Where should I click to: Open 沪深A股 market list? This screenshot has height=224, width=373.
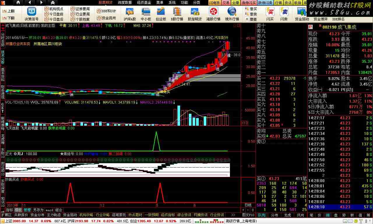coord(130,14)
